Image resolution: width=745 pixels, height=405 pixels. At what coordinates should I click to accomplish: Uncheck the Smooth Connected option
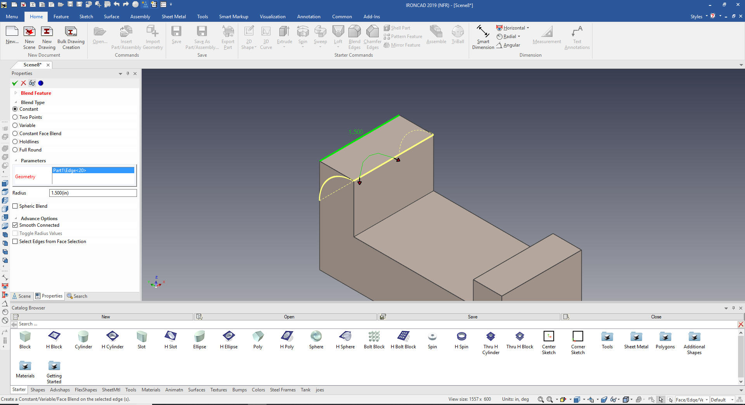pyautogui.click(x=15, y=225)
